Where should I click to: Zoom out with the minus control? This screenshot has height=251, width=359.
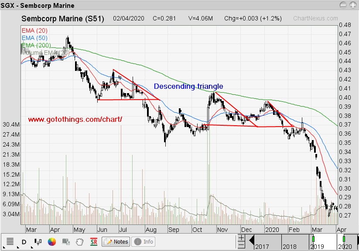241,245
